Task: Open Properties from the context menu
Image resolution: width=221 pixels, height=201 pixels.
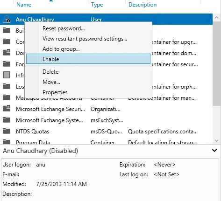Action: pyautogui.click(x=55, y=92)
